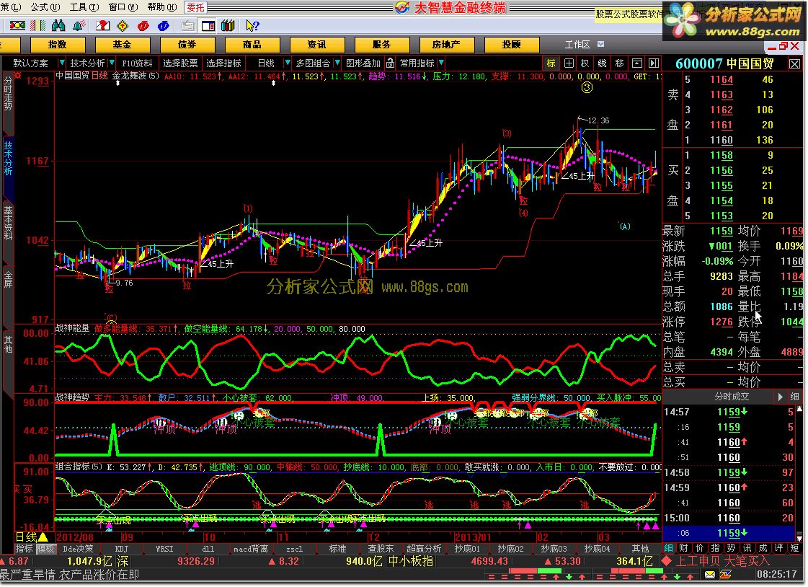Select the 基金 category button
Image resolution: width=808 pixels, height=587 pixels.
point(122,45)
